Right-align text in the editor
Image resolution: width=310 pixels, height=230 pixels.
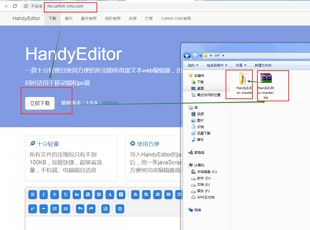pos(158,194)
